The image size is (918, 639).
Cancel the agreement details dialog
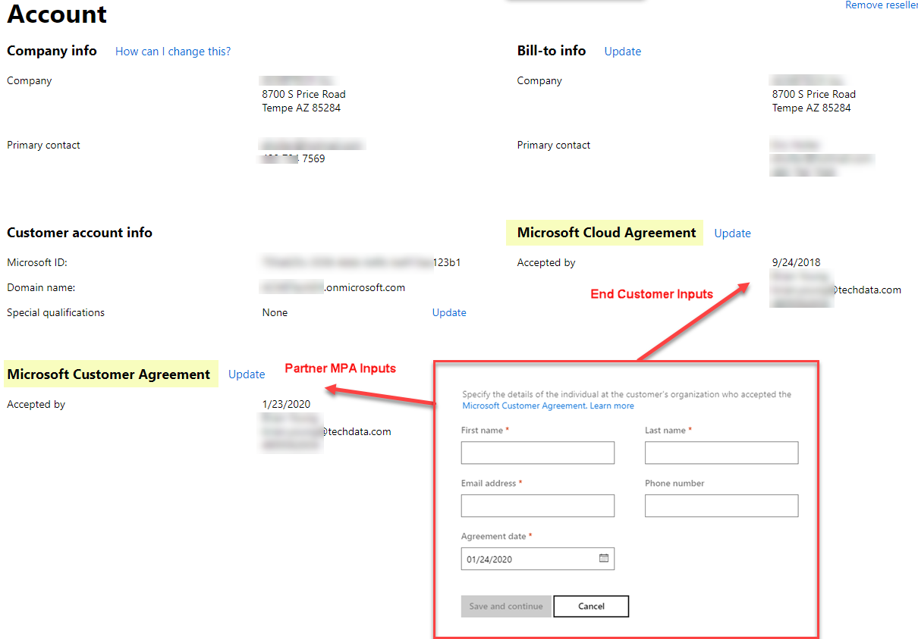pyautogui.click(x=591, y=606)
